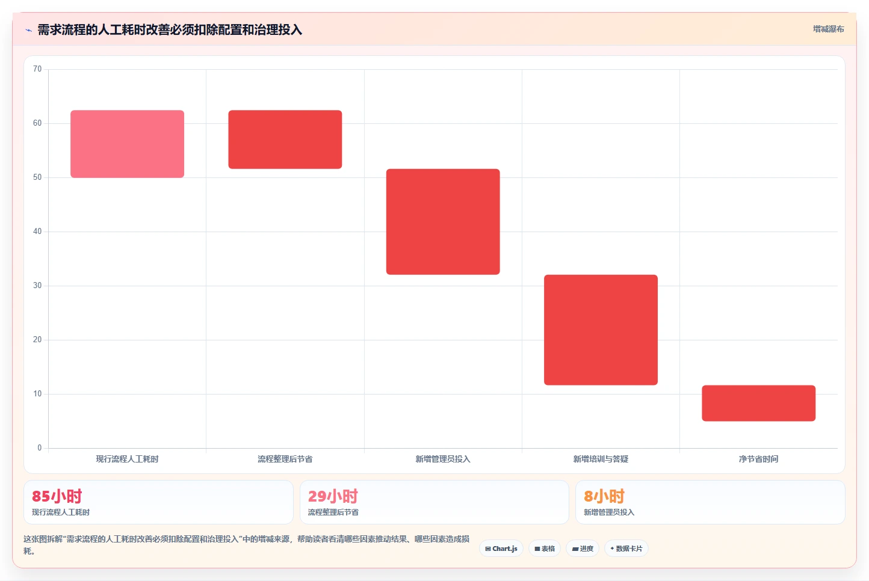Click the y-axis value 50
Viewport: 869px width, 581px height.
coord(37,177)
